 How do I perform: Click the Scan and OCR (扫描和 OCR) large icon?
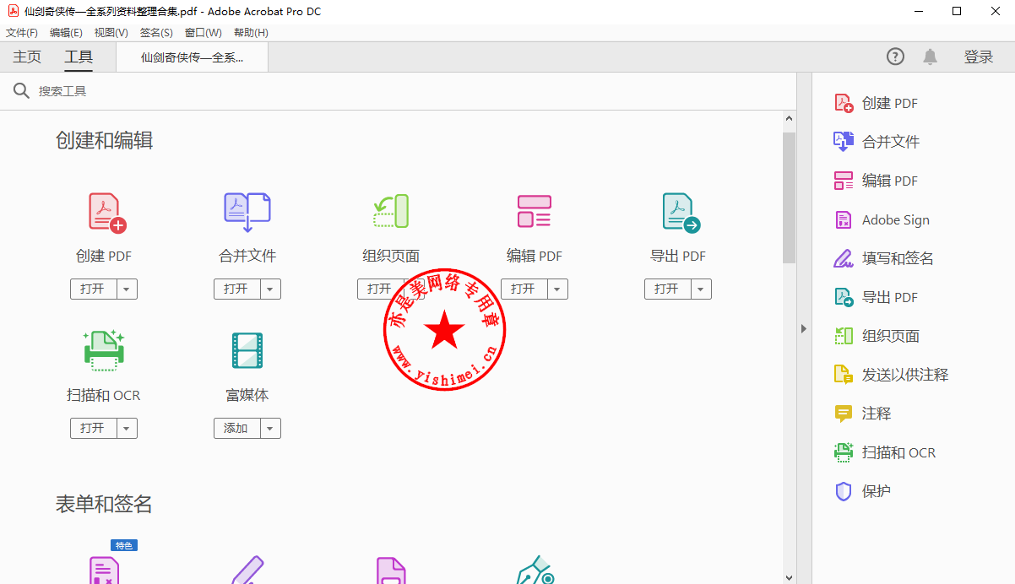pyautogui.click(x=104, y=351)
